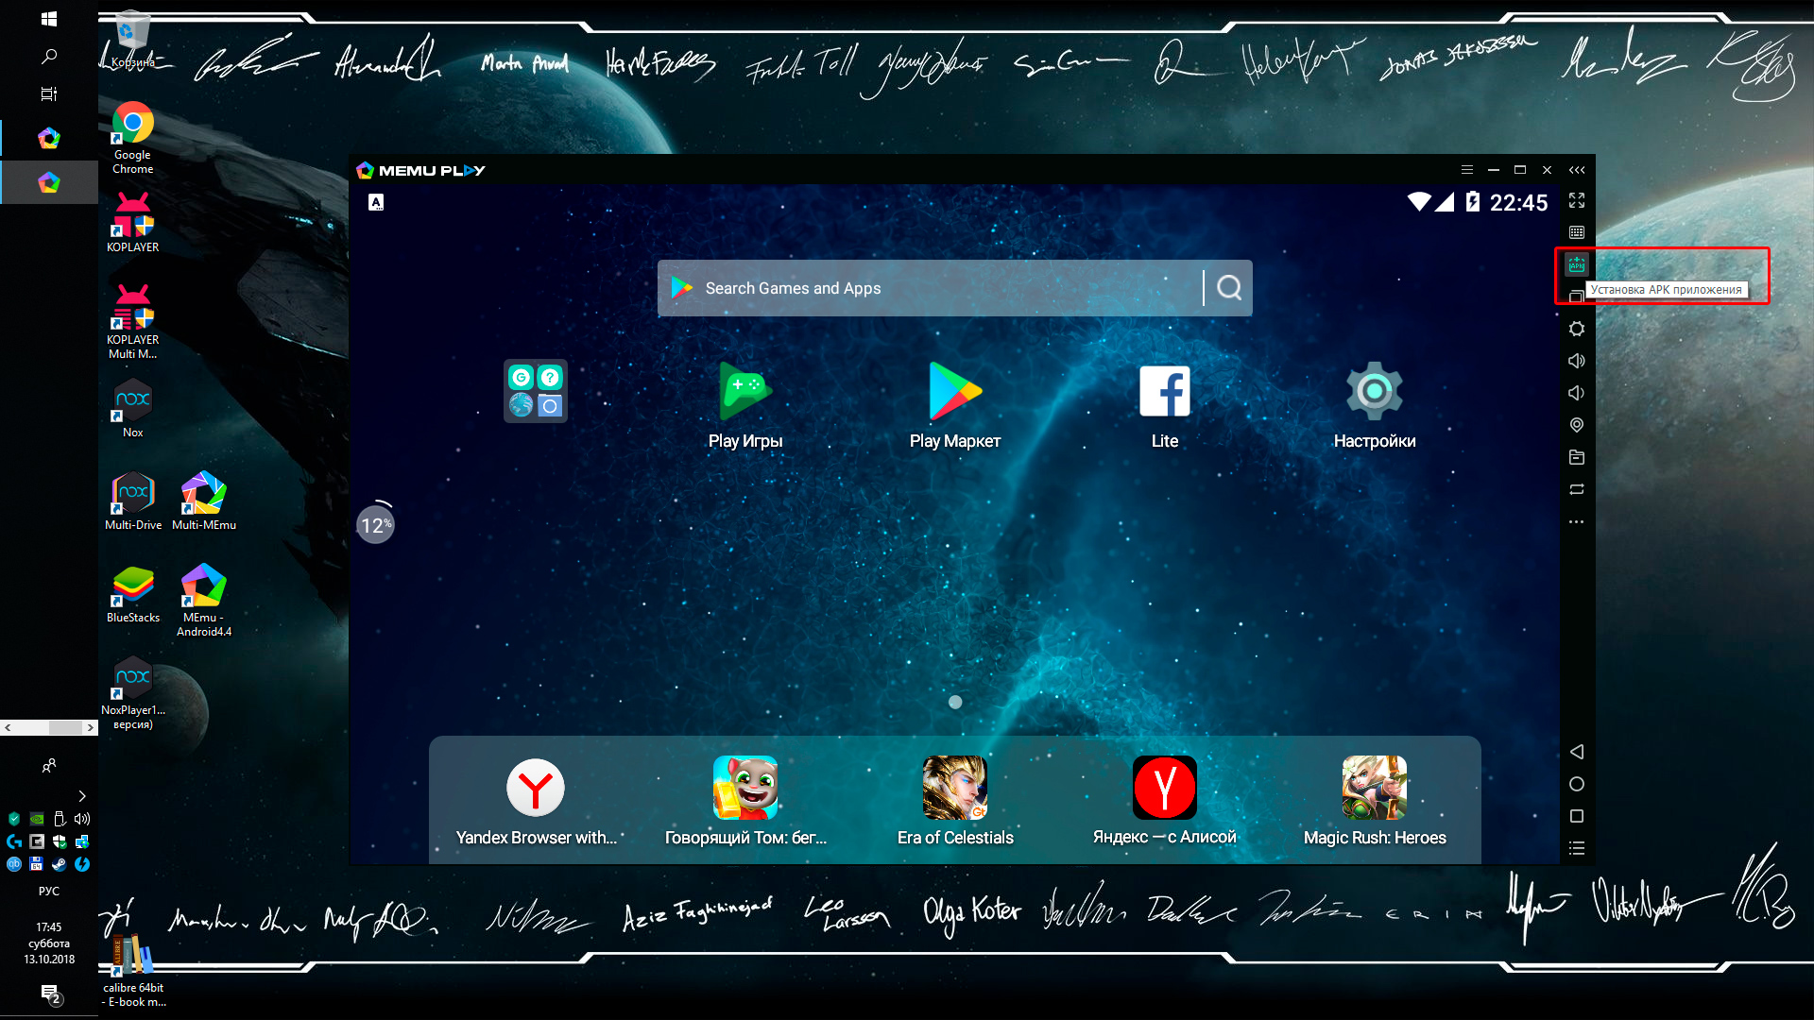Launch Era of Celestials from the dock
The width and height of the screenshot is (1814, 1020).
[x=955, y=801]
